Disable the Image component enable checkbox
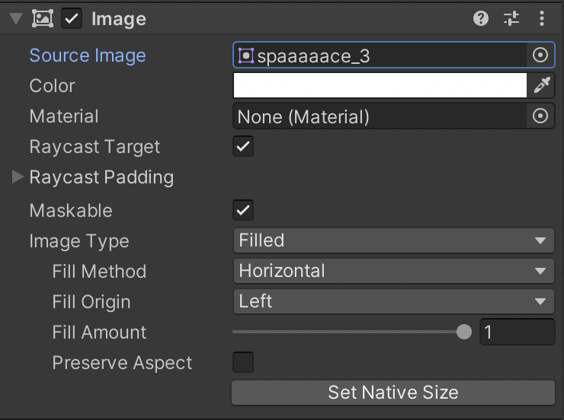The width and height of the screenshot is (564, 420). pos(72,19)
